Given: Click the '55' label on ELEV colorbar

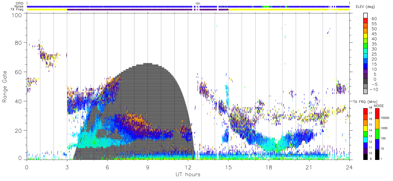Looking at the screenshot, I should pos(374,24).
